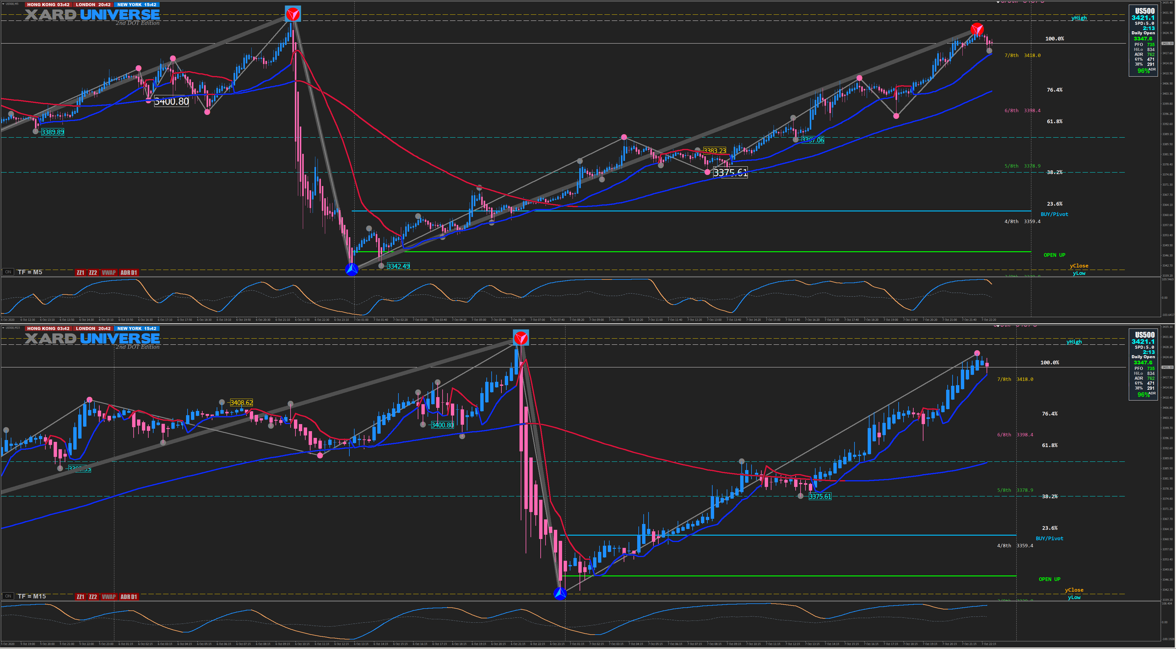
Task: Toggle the ON button on the M5 chart
Action: click(x=8, y=272)
